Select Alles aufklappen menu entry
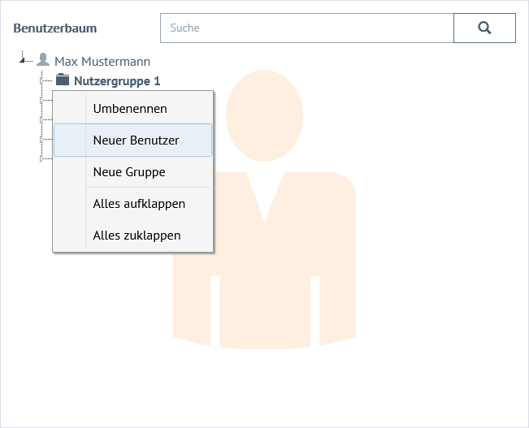Viewport: 529px width, 428px height. 133,204
